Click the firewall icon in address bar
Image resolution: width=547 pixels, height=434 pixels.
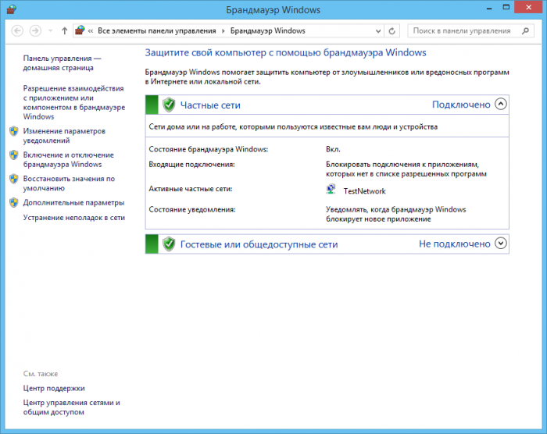pos(80,30)
